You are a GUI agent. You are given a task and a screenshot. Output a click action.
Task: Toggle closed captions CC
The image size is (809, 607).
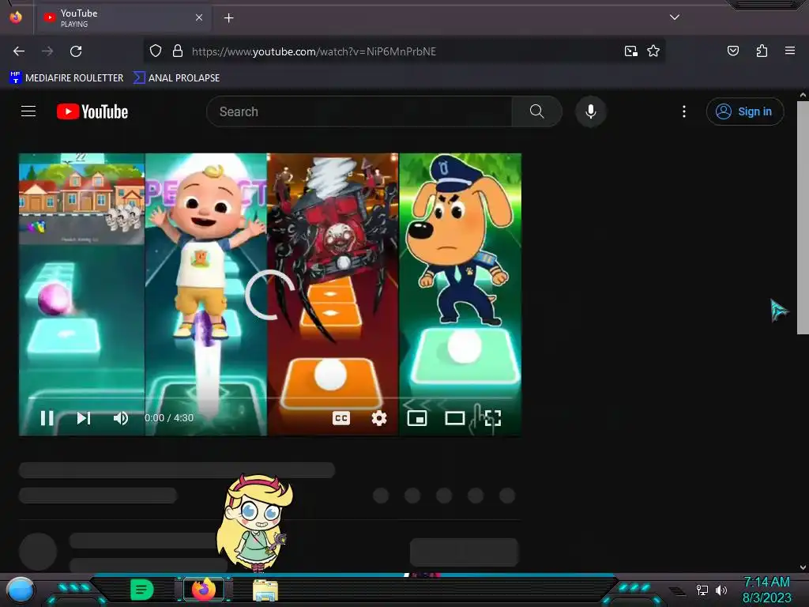(x=341, y=418)
